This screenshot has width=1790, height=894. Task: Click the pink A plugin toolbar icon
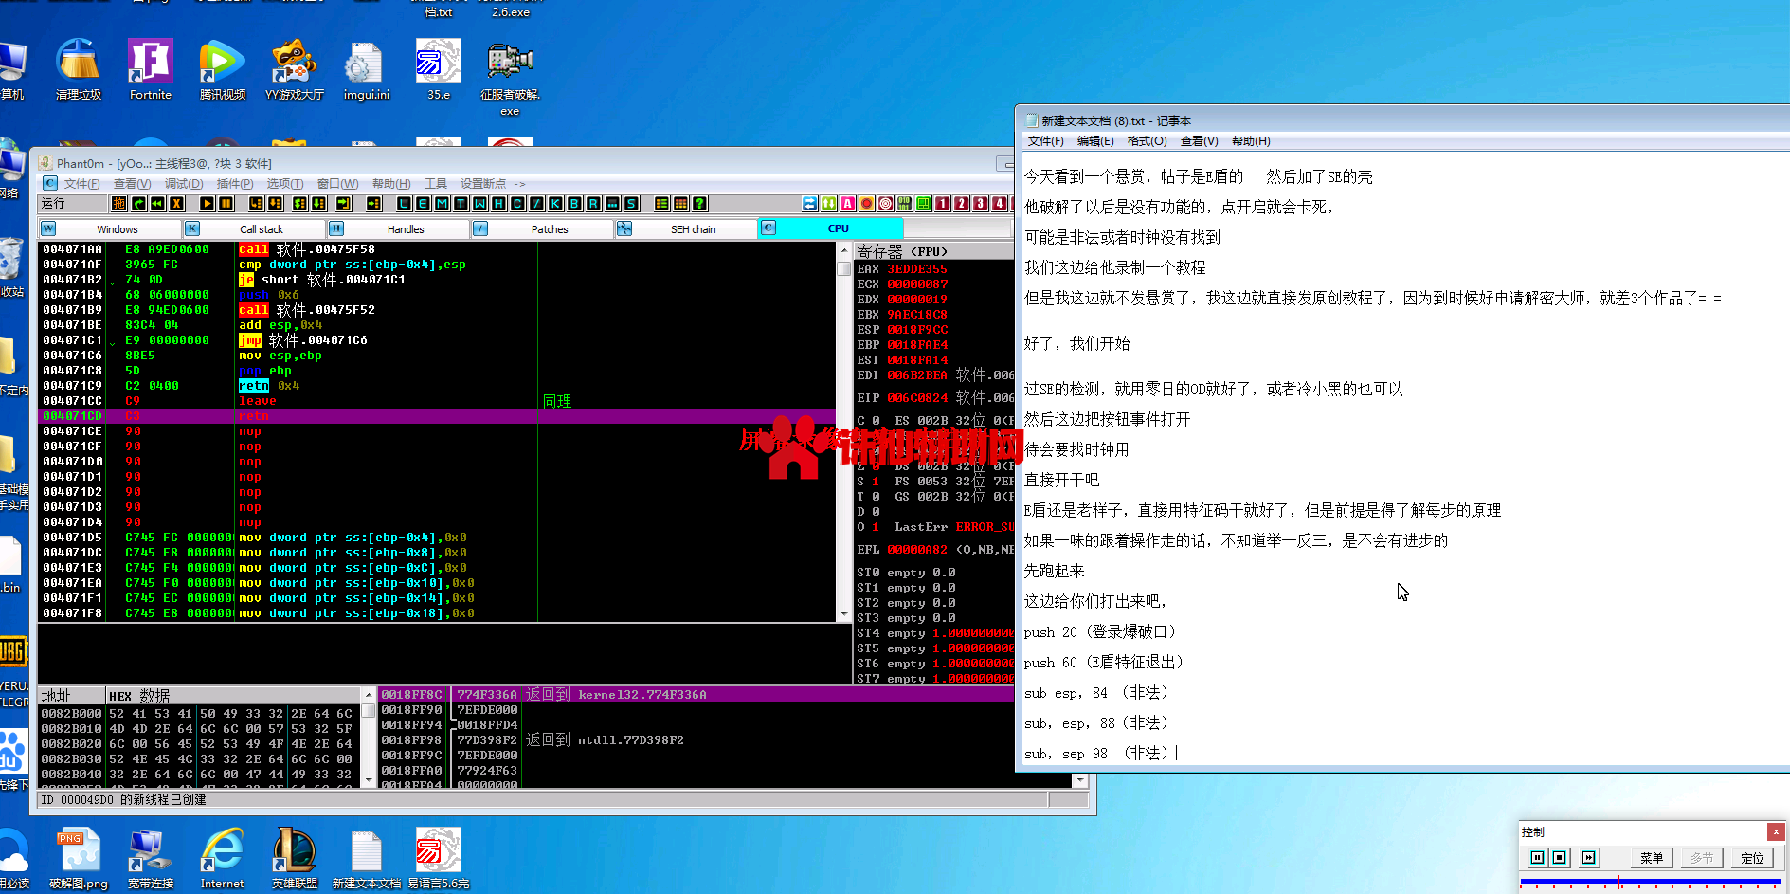(x=847, y=204)
